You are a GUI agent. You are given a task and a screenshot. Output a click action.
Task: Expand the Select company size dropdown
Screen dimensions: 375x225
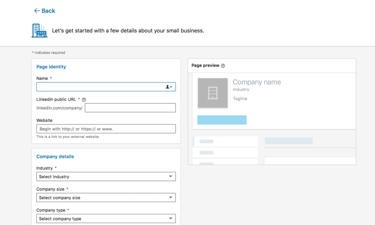tap(106, 198)
